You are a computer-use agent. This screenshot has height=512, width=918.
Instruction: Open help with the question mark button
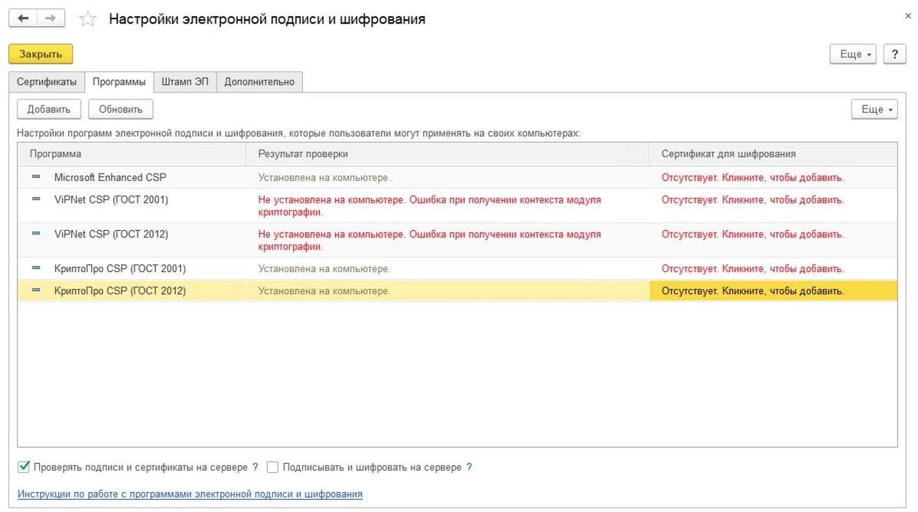pos(894,54)
